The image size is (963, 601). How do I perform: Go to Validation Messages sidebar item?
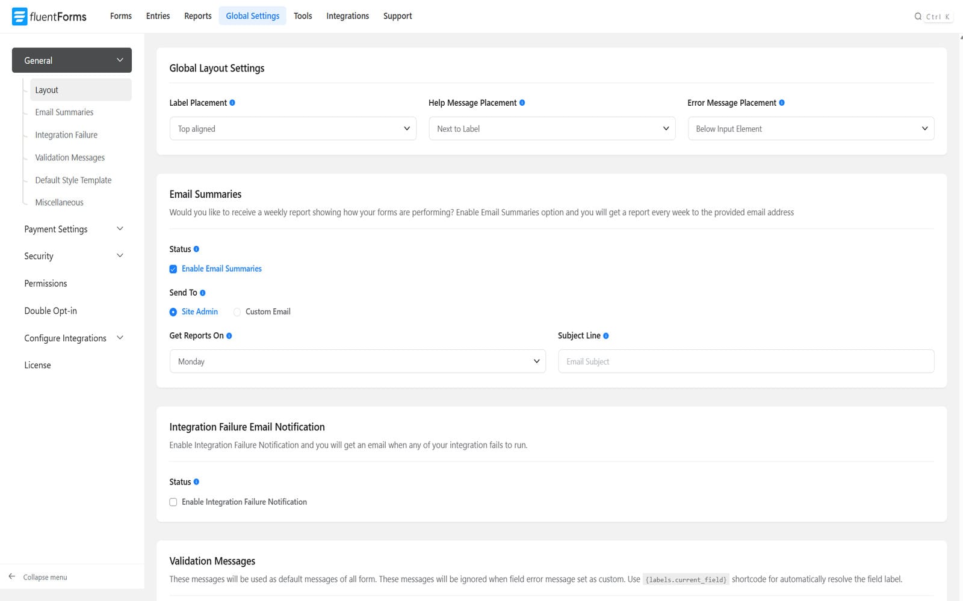(x=70, y=157)
